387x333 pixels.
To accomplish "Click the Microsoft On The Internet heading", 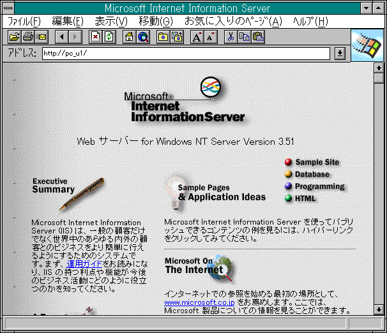I will (193, 266).
